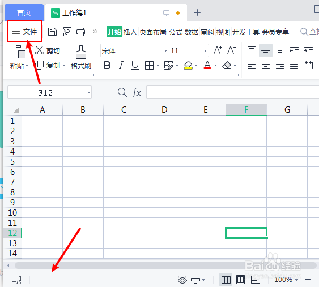Click the decrease indent icon
This screenshot has width=319, height=287.
[x=294, y=50]
